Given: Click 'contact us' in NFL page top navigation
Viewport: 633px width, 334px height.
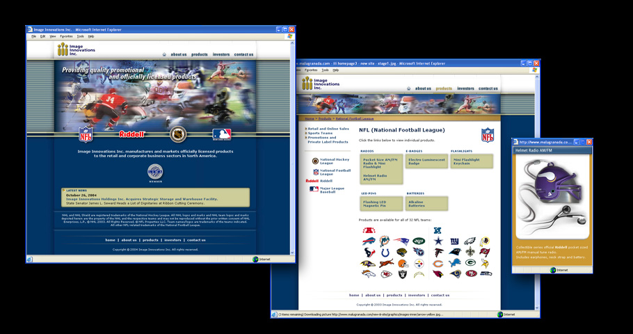Looking at the screenshot, I should (x=488, y=88).
